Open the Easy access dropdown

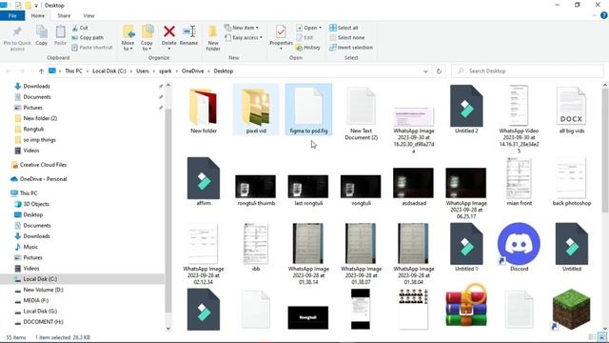(x=244, y=37)
